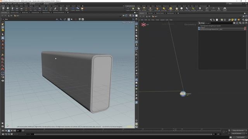
Task: Open the network editor Tools menu
Action: pyautogui.click(x=157, y=20)
